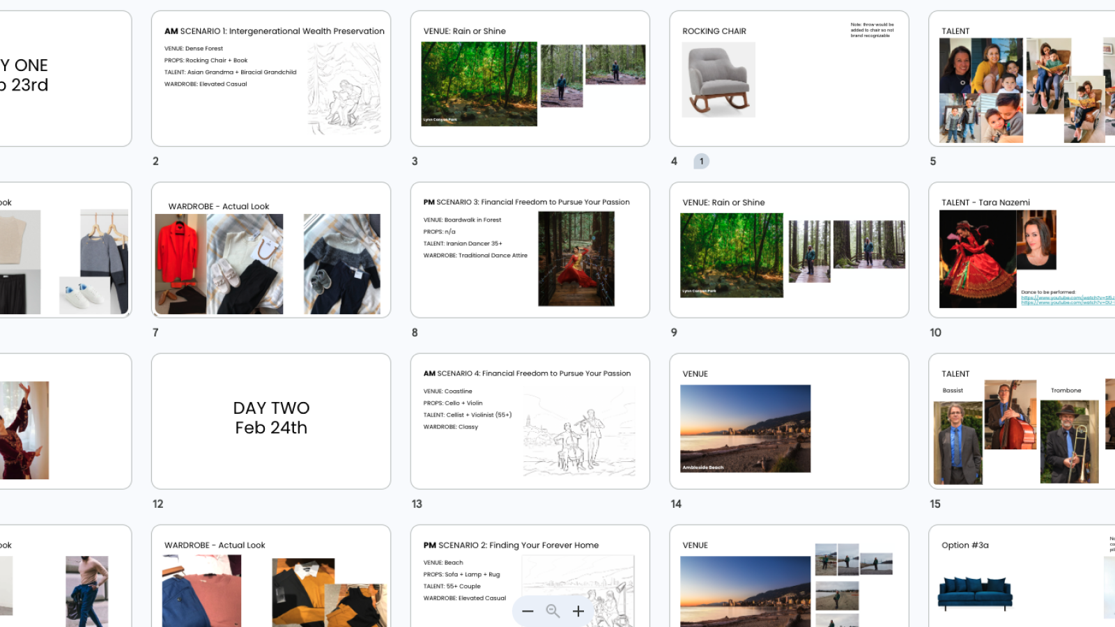The image size is (1115, 627).
Task: Select slide 3 Venue Rain or Shine
Action: pos(530,79)
